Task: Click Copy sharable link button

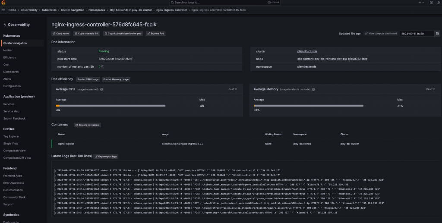Action: tap(87, 34)
